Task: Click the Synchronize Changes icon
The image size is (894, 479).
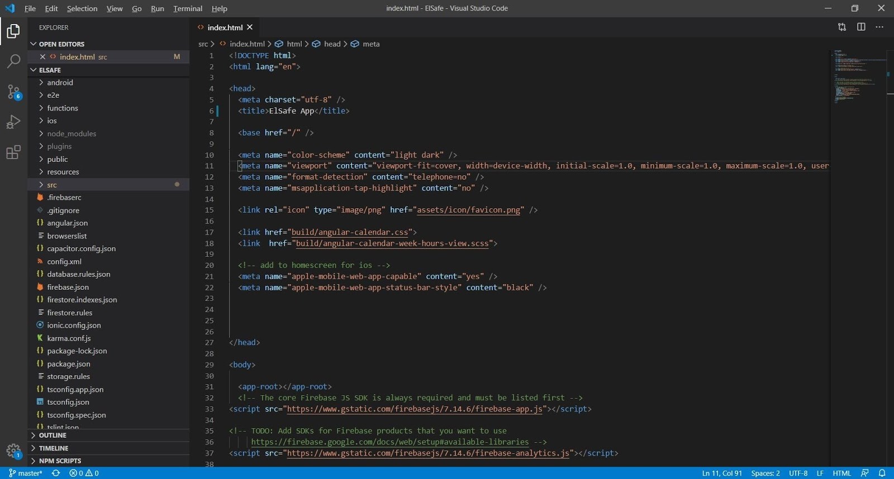Action: (56, 473)
